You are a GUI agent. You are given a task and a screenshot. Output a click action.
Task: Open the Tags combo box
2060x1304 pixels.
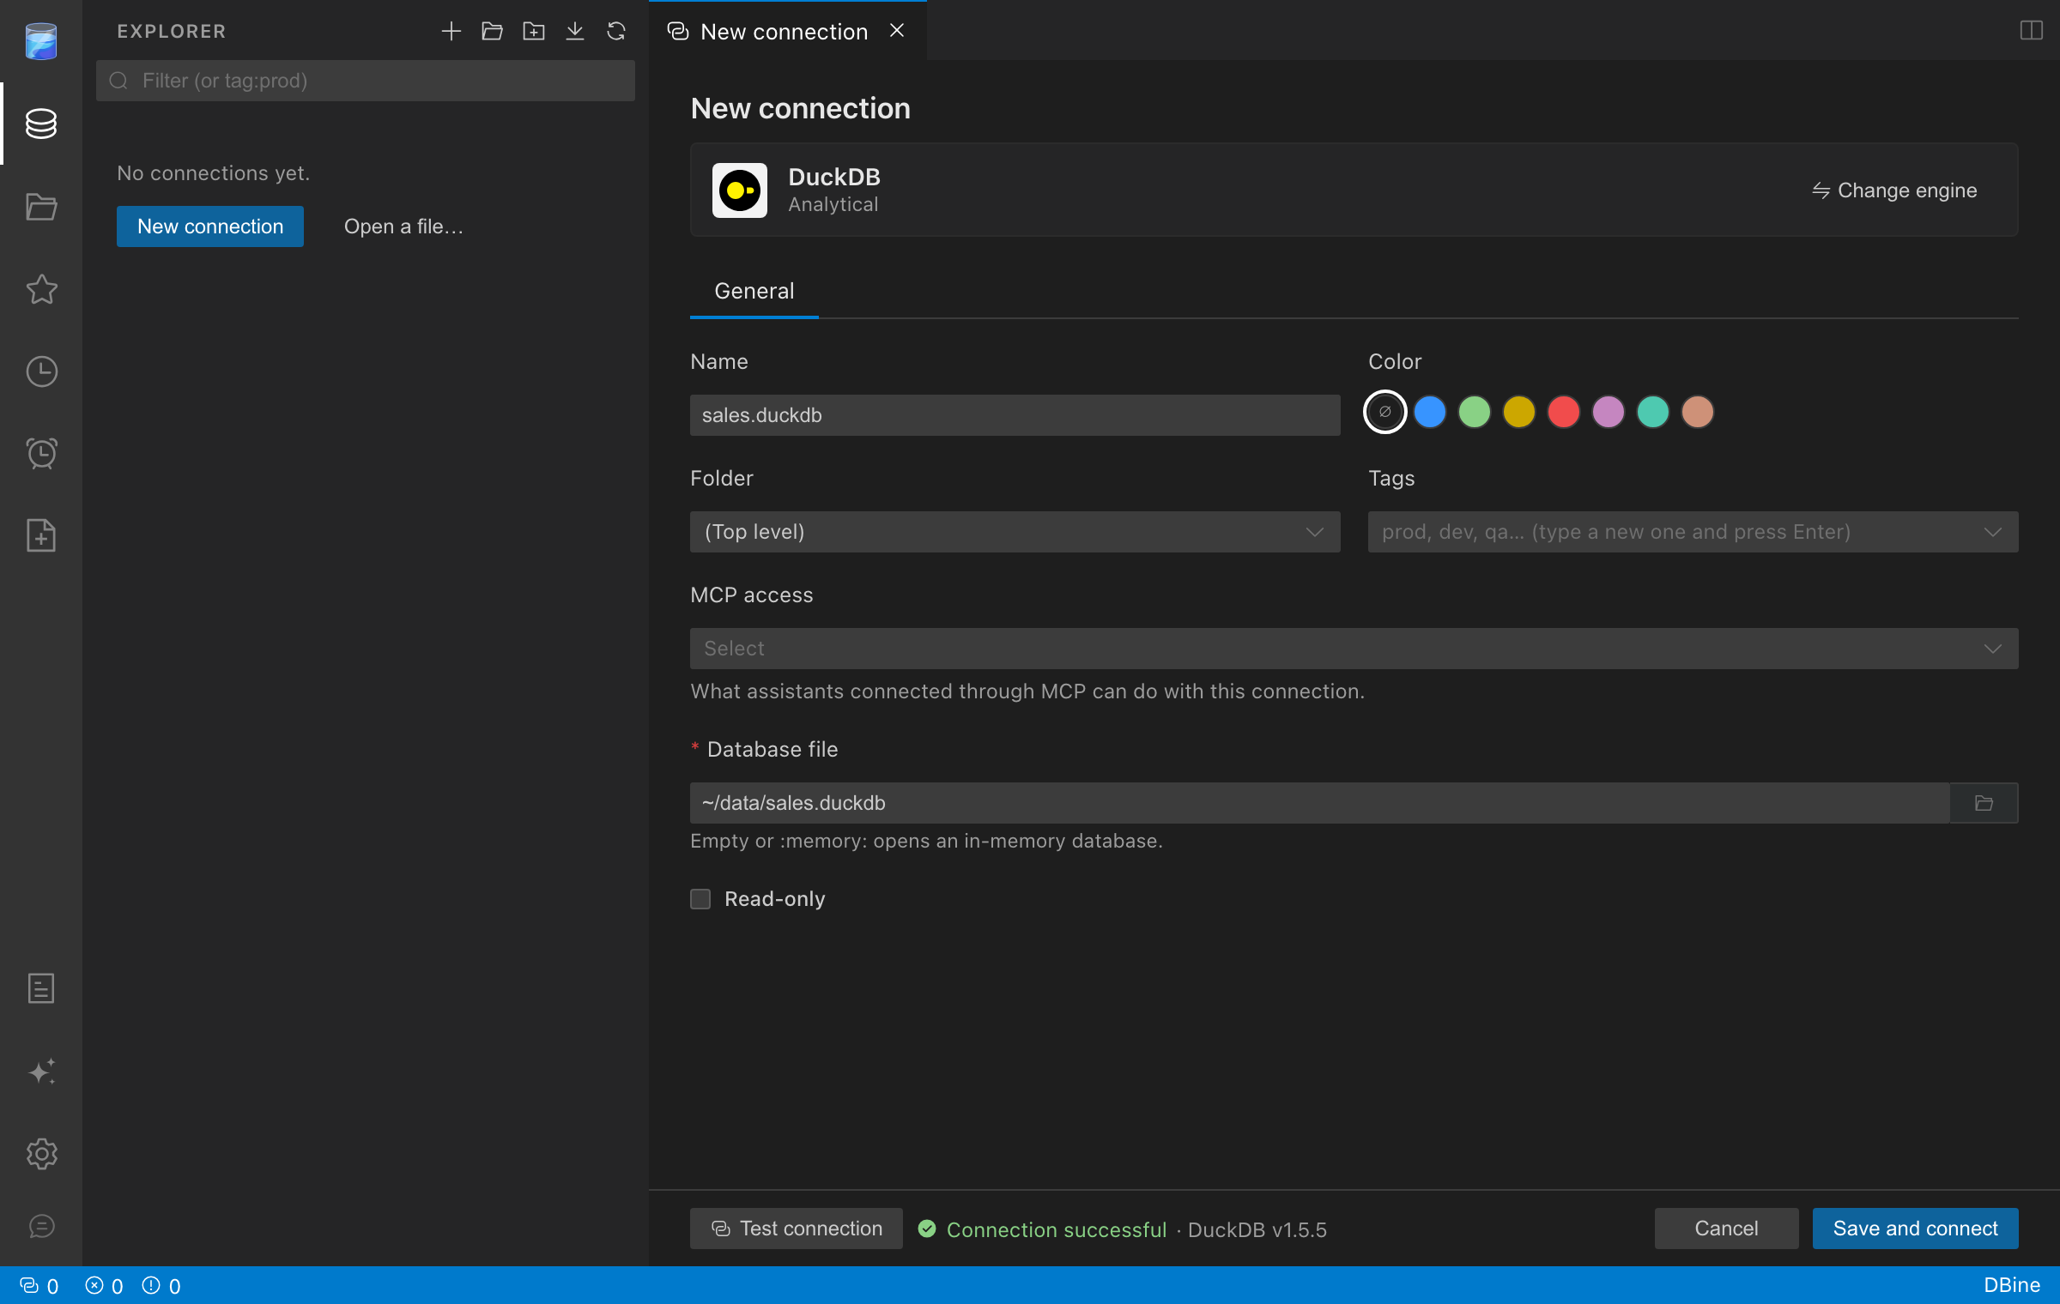(1693, 532)
